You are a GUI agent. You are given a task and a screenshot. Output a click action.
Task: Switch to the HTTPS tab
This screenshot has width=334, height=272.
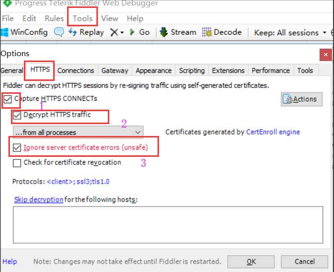(40, 69)
